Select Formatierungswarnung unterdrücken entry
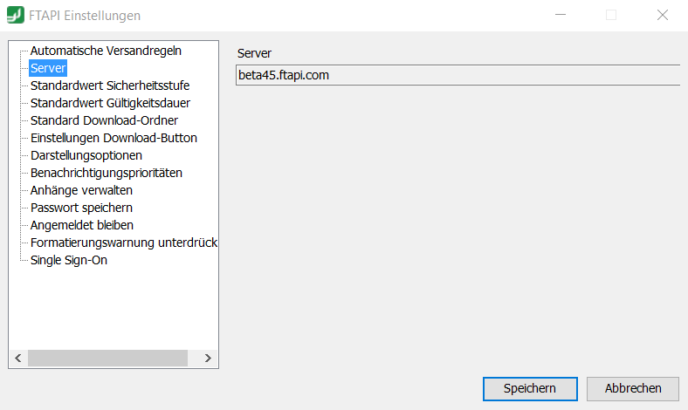688x410 pixels. (124, 243)
